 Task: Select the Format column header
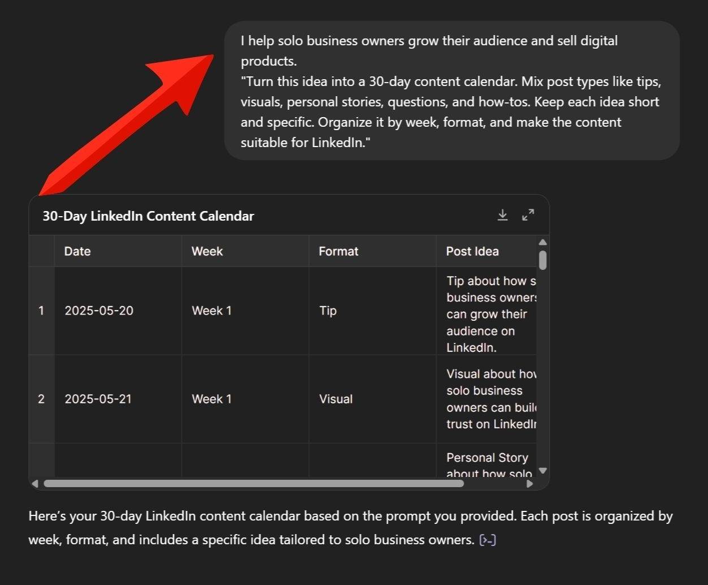[373, 251]
